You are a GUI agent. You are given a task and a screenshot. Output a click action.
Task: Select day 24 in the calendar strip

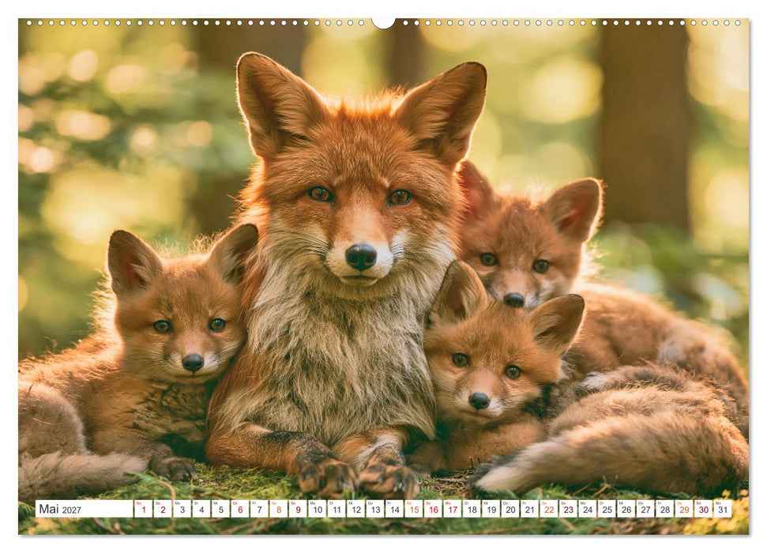tap(588, 509)
